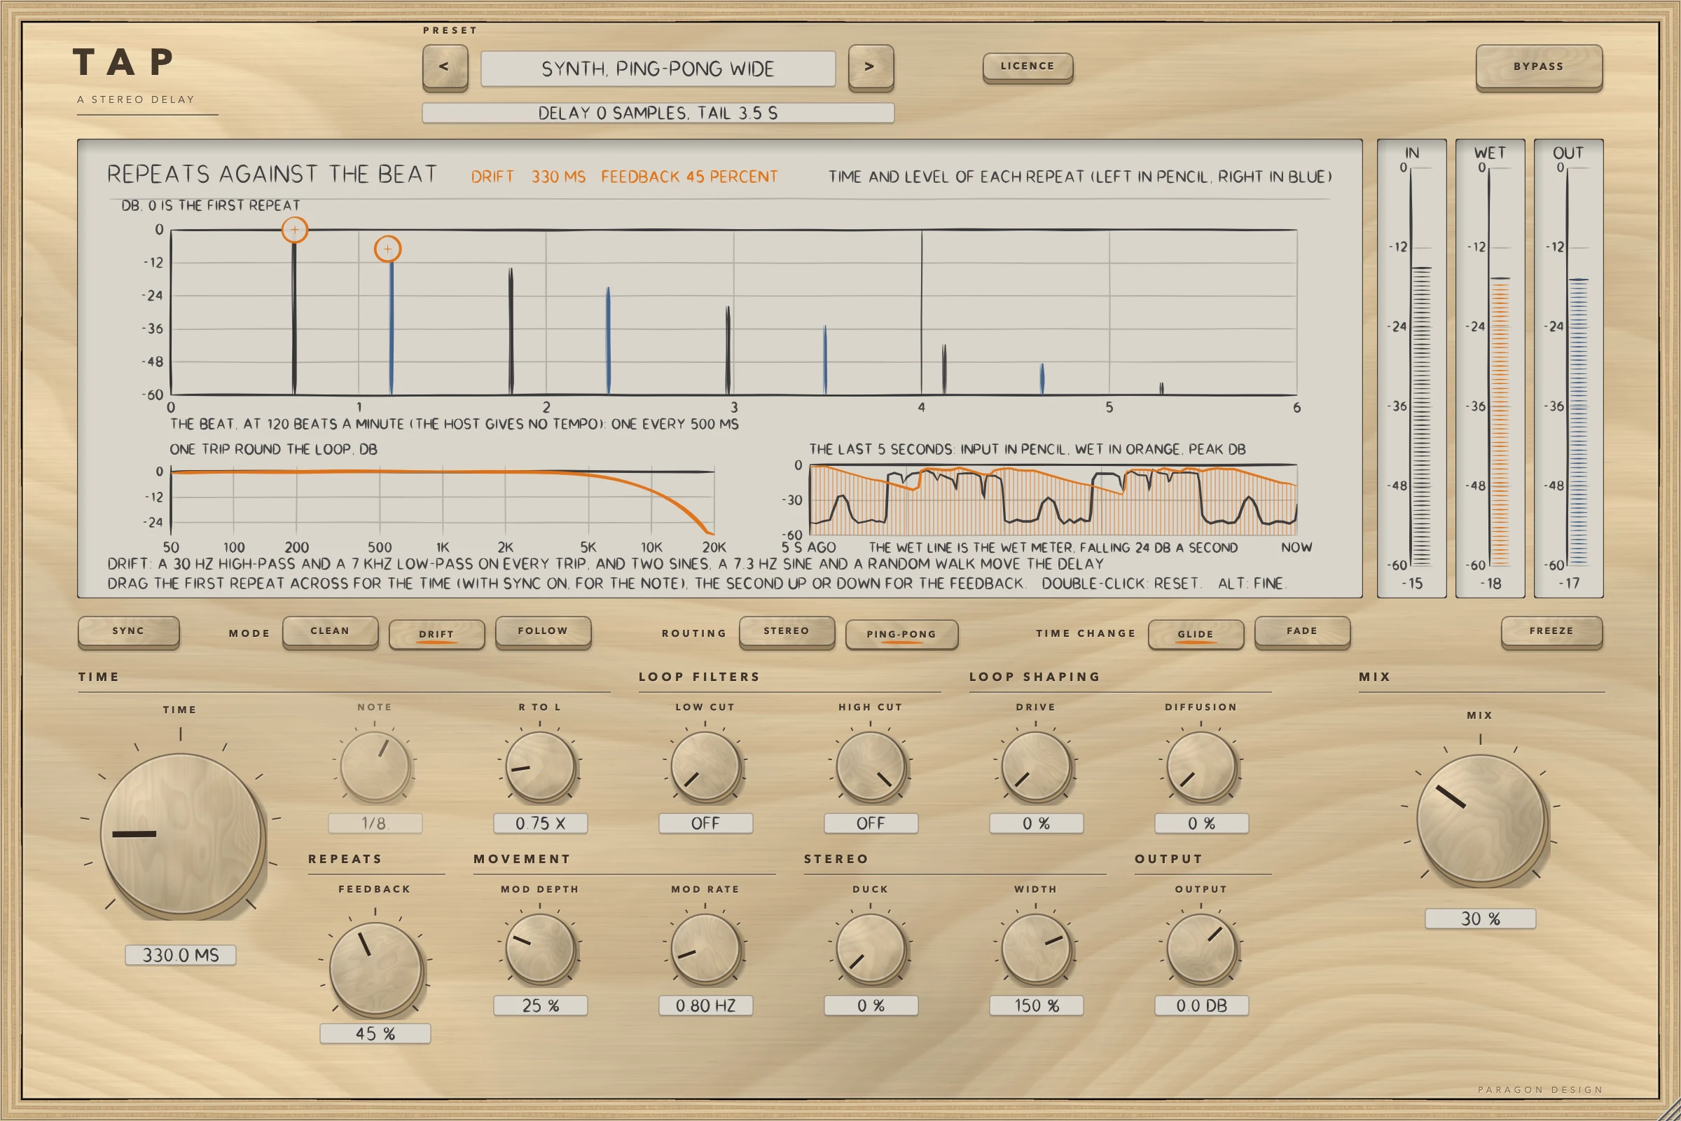The image size is (1681, 1121).
Task: Open the Licence button
Action: click(1028, 67)
